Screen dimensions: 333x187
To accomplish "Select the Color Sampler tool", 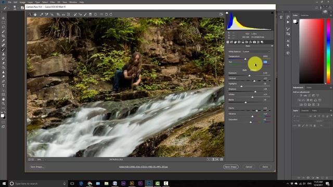I will pyautogui.click(x=46, y=15).
